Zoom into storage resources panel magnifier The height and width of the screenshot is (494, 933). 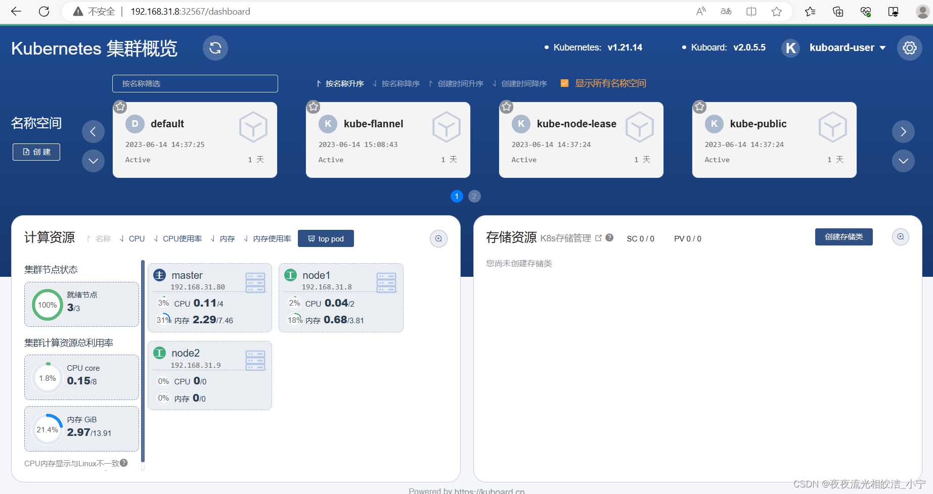[x=900, y=237]
